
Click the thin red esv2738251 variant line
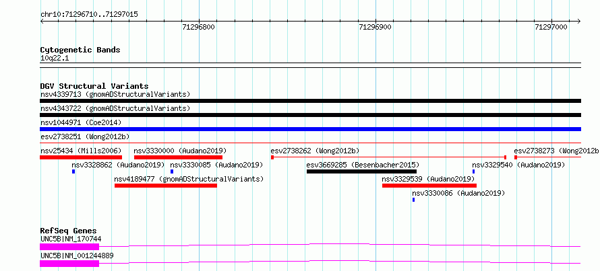pos(310,143)
